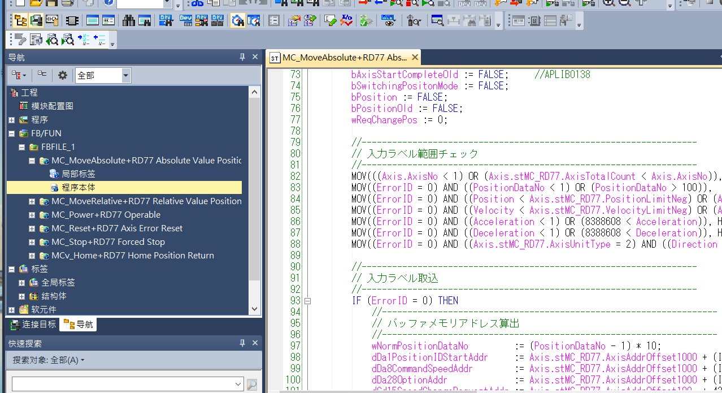722x393 pixels.
Task: Pin the 导航 navigation panel
Action: pyautogui.click(x=242, y=57)
